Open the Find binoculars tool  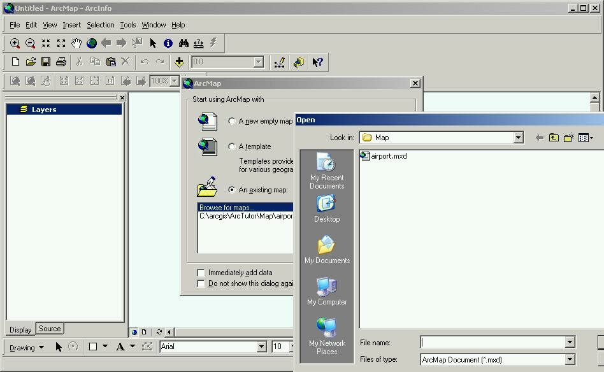pyautogui.click(x=183, y=43)
